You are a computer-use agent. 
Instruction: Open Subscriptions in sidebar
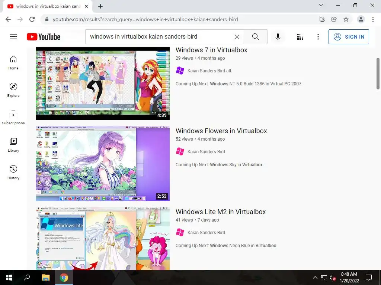(13, 118)
